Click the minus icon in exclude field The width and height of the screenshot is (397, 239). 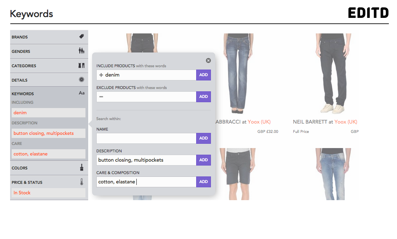coord(101,97)
